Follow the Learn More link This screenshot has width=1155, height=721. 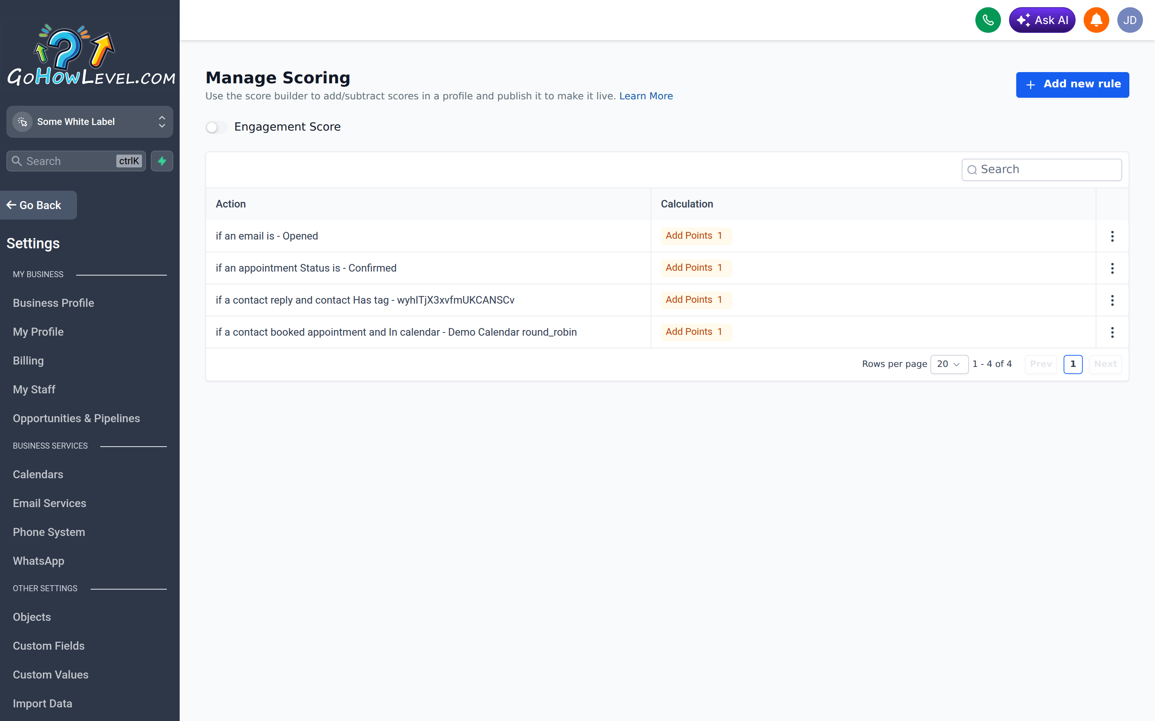pyautogui.click(x=646, y=96)
